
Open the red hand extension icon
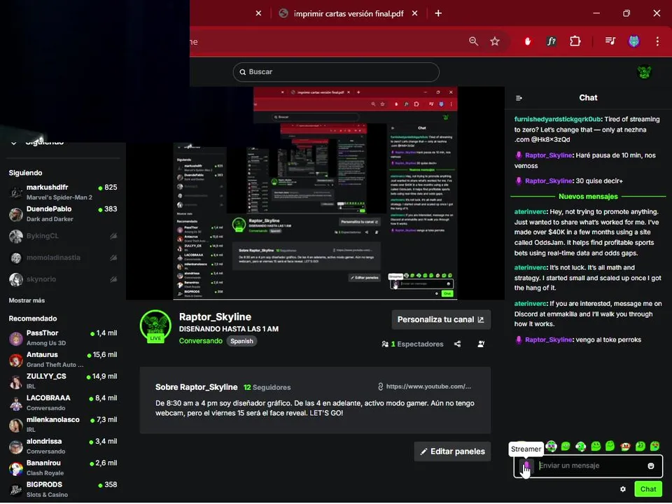pos(528,41)
